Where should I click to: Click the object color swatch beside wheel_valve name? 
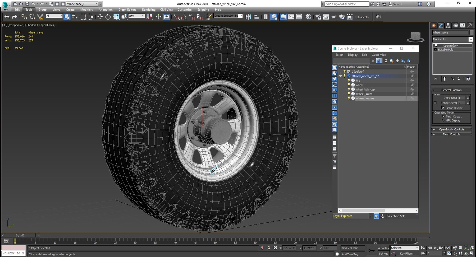point(472,32)
